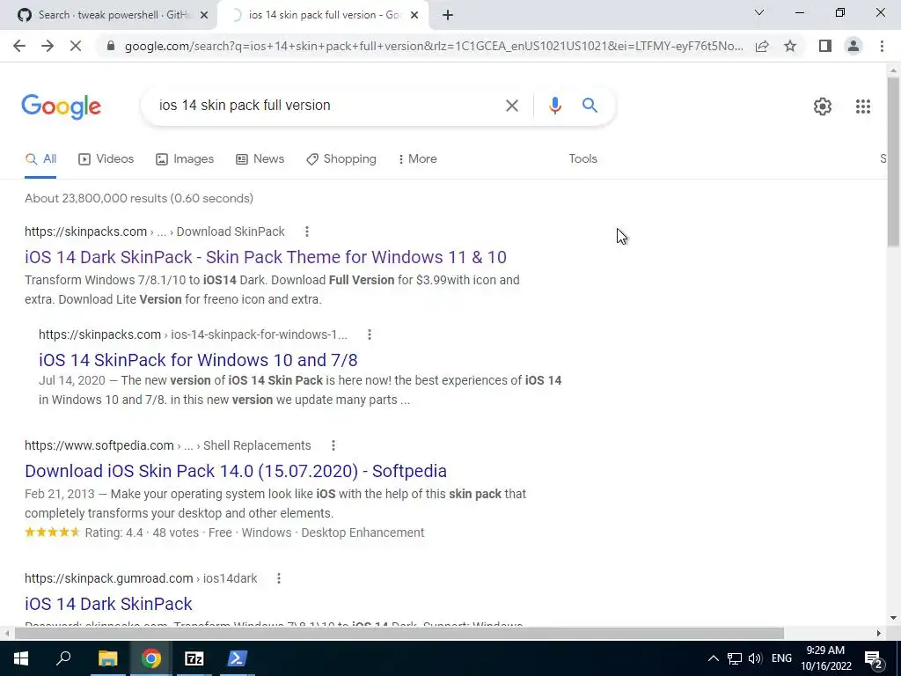Expand the More search categories menu
The width and height of the screenshot is (901, 676).
click(x=417, y=159)
